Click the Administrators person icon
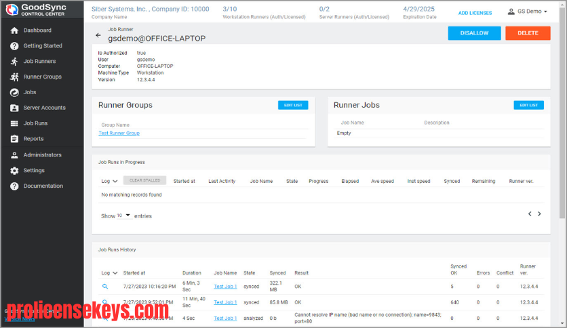The width and height of the screenshot is (567, 328). (x=14, y=155)
